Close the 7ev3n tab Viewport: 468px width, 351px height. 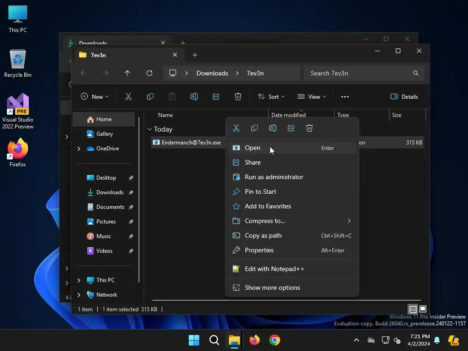click(x=175, y=55)
